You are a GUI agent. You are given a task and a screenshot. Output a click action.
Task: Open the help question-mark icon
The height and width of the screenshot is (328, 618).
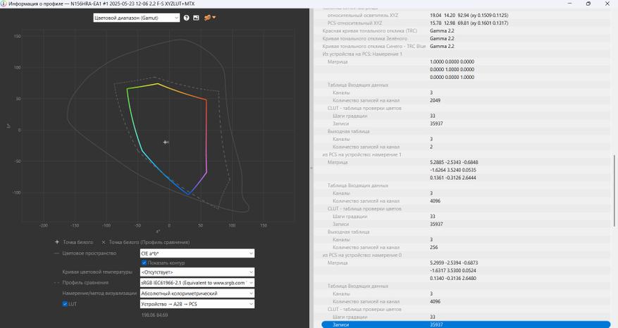pyautogui.click(x=186, y=18)
